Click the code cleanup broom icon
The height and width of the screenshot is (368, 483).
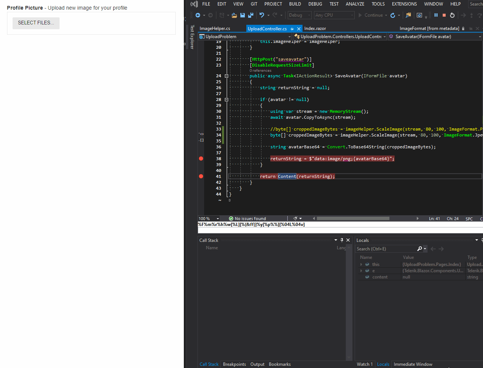tap(295, 219)
